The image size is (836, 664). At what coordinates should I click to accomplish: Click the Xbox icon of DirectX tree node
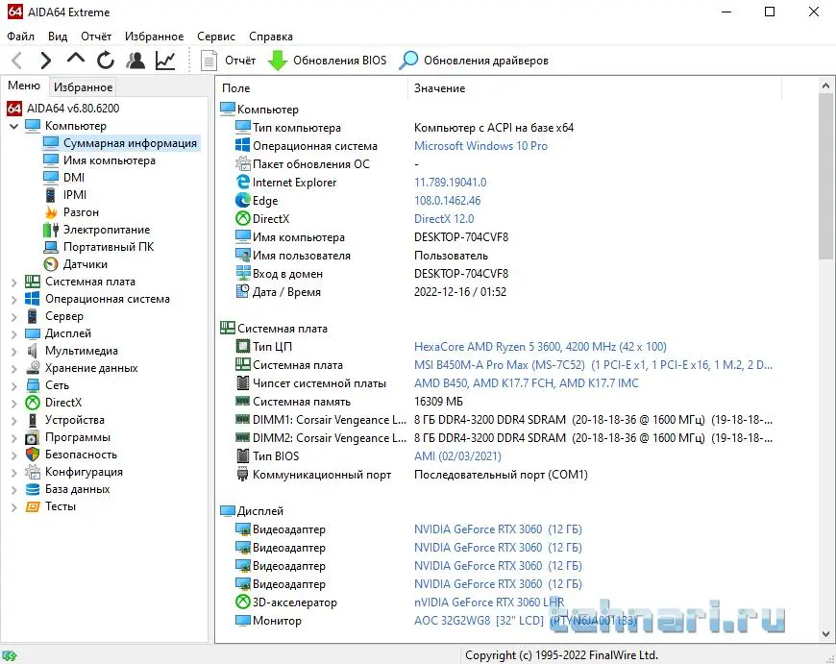33,403
